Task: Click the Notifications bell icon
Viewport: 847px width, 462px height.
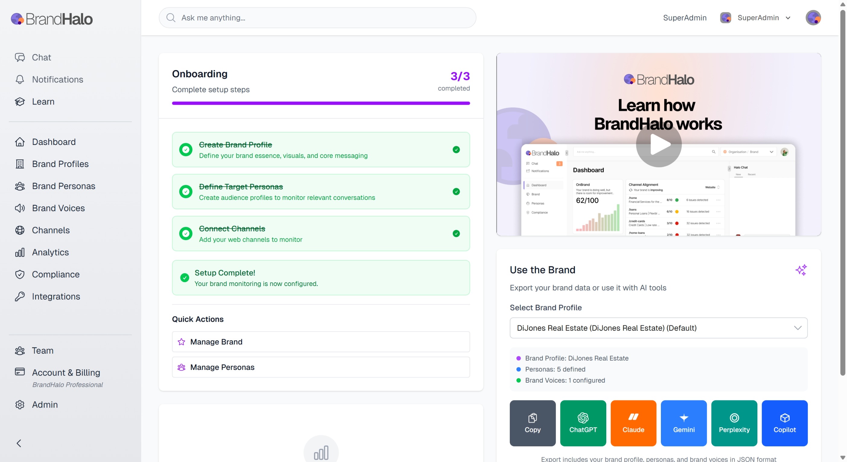Action: pos(20,79)
